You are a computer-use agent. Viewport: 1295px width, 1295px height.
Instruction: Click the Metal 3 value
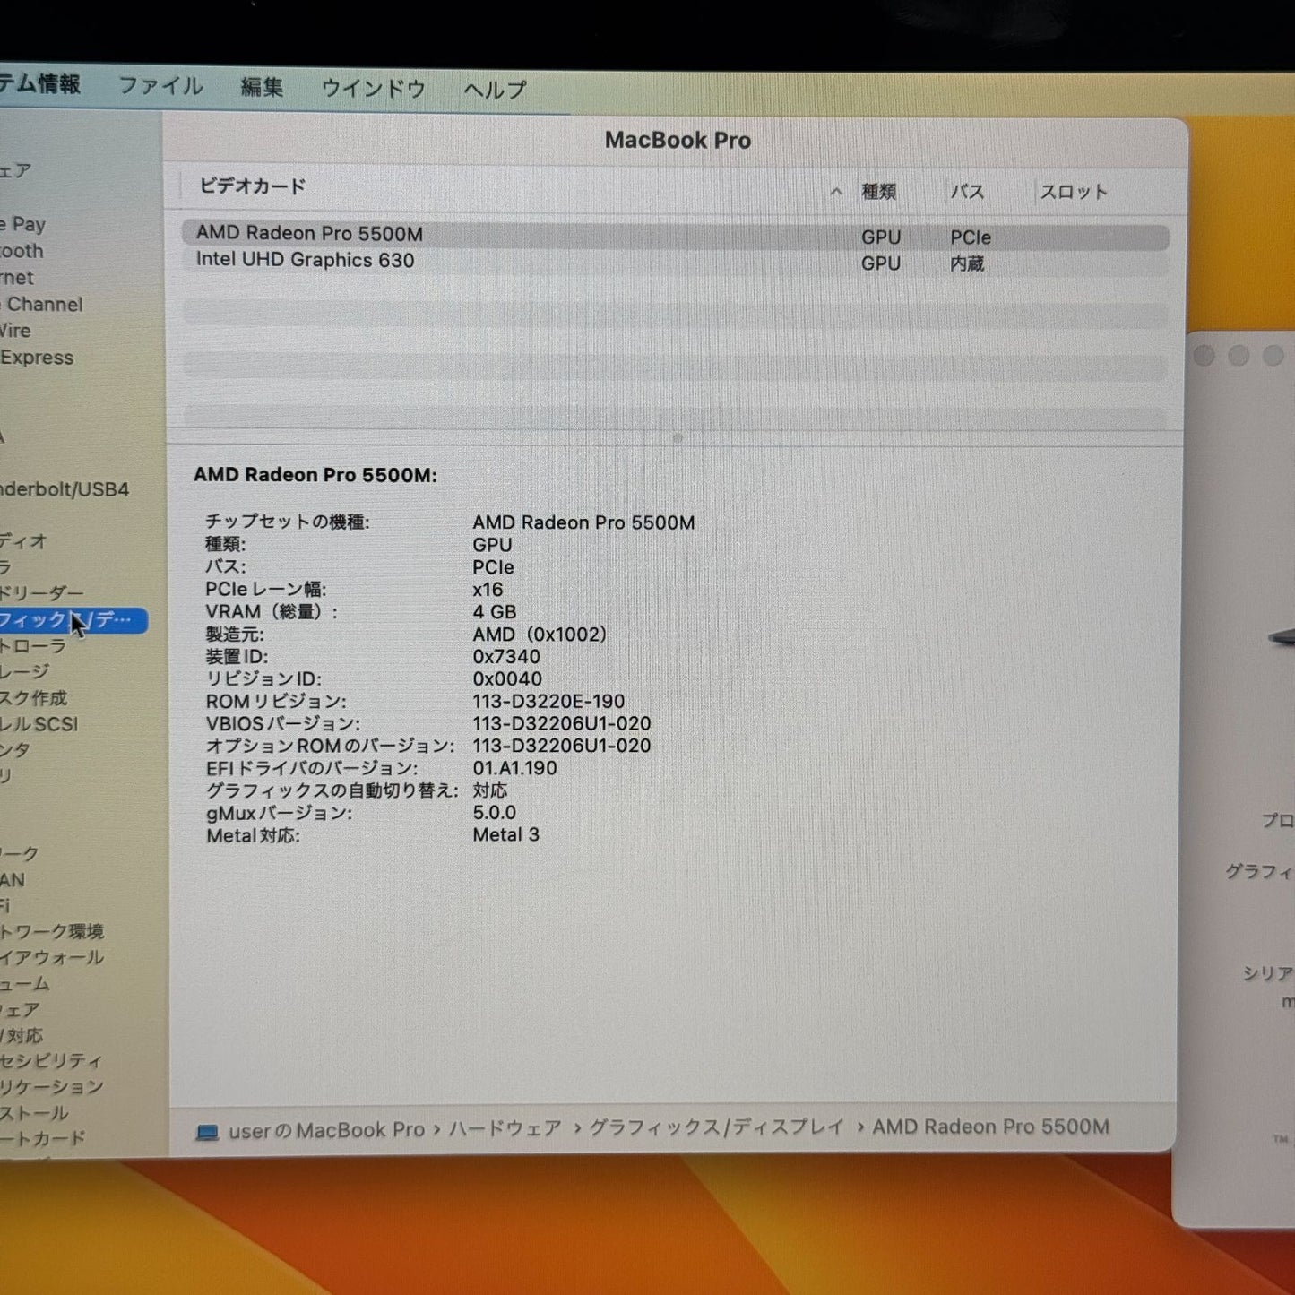click(506, 835)
